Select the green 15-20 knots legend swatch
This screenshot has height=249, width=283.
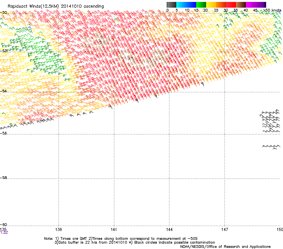(201, 5)
